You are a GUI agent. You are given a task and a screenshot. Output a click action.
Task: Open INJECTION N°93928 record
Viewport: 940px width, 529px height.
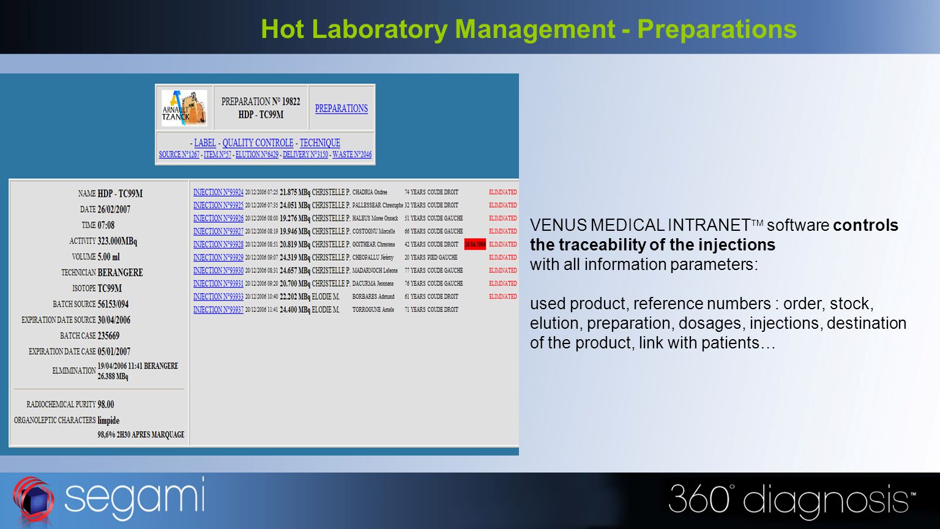218,244
